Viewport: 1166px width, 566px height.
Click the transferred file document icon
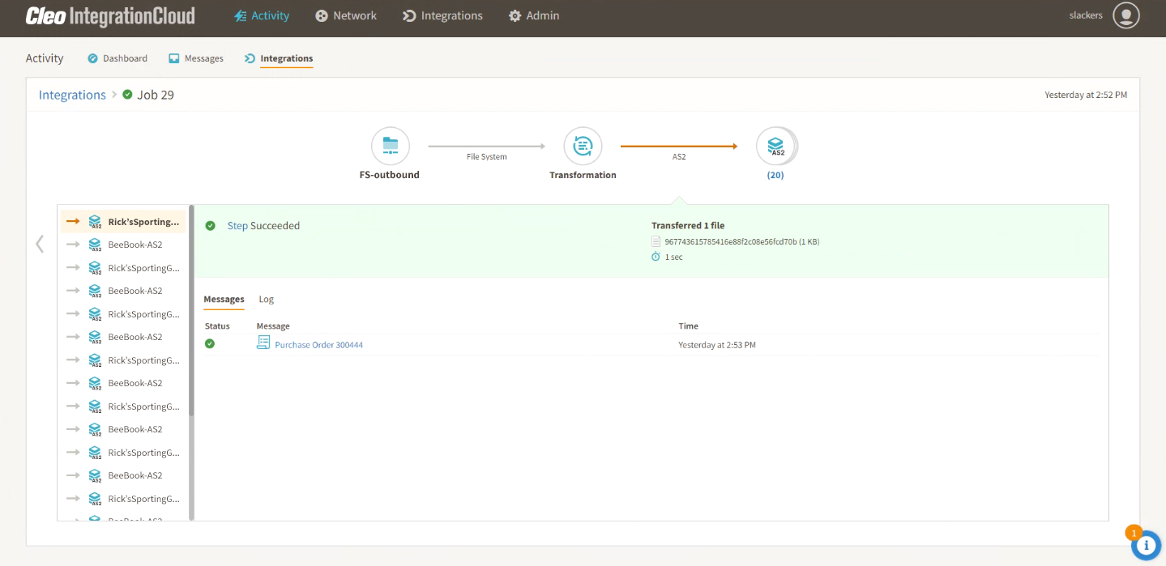tap(656, 241)
